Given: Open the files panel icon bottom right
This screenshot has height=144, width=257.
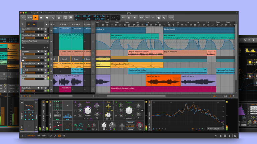Looking at the screenshot, I should [x=221, y=136].
